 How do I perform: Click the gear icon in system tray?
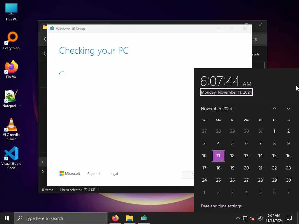tap(260, 218)
